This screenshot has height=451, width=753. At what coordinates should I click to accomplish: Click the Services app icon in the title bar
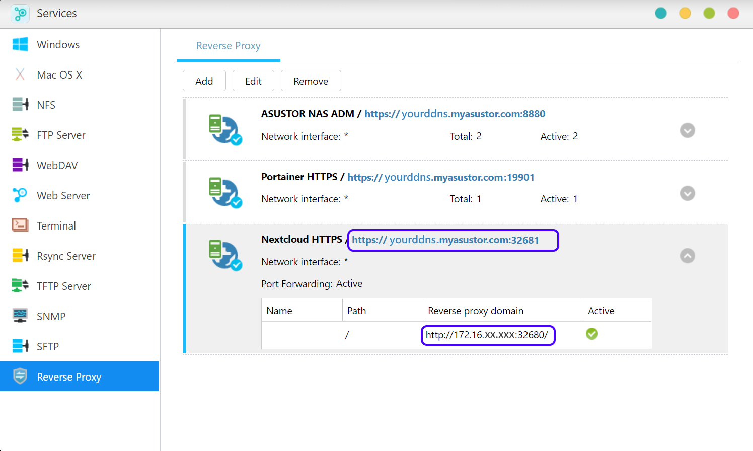coord(20,14)
